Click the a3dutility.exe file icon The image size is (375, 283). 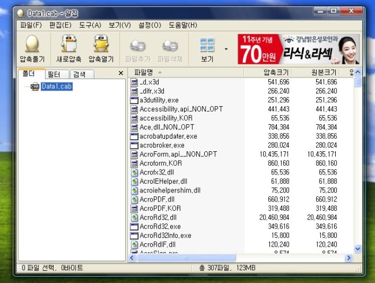click(134, 100)
